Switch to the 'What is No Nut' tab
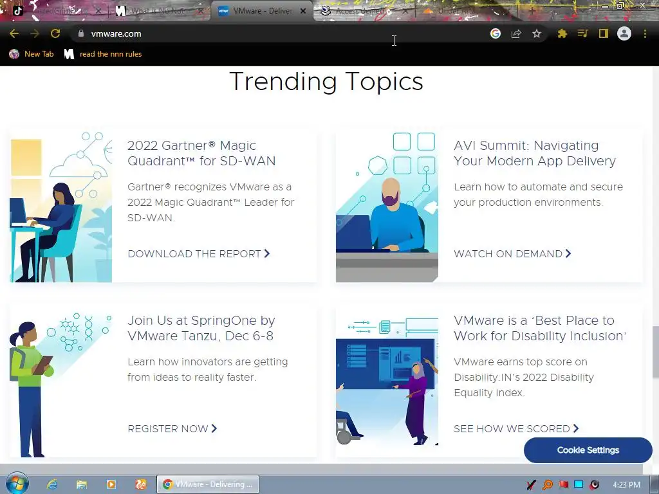 tap(158, 11)
